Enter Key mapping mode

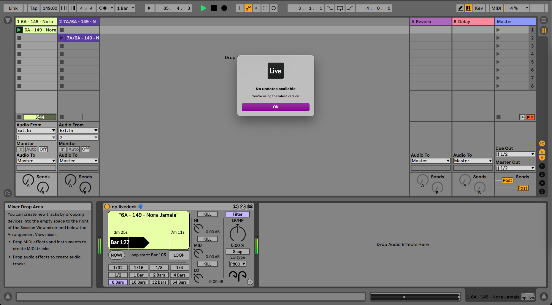pos(479,8)
